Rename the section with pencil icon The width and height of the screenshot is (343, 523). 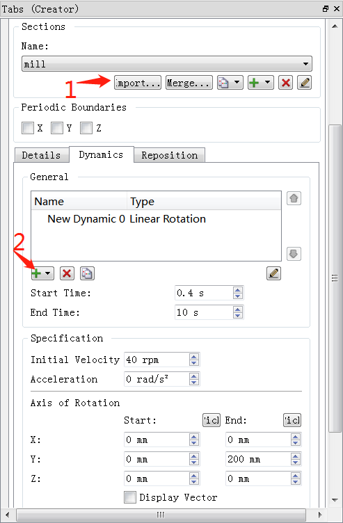click(x=304, y=83)
